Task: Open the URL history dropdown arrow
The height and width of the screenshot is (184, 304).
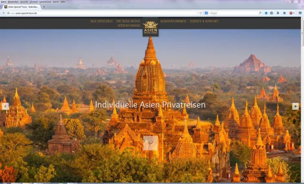Action: (x=198, y=13)
